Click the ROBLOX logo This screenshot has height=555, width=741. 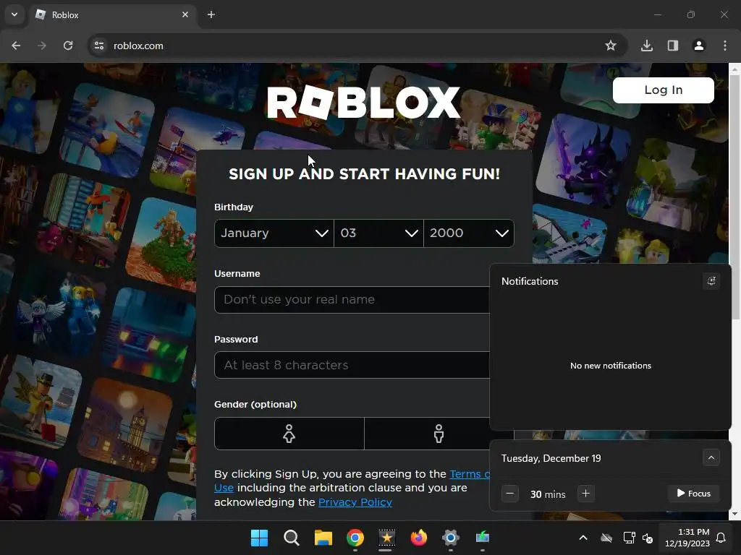tap(363, 103)
